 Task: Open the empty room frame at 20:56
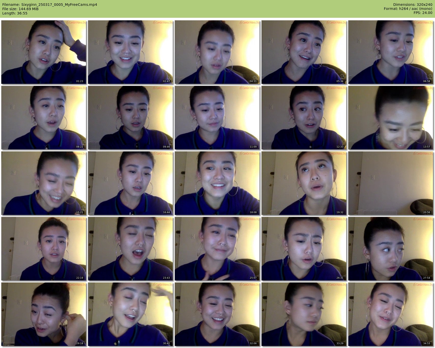pos(390,183)
